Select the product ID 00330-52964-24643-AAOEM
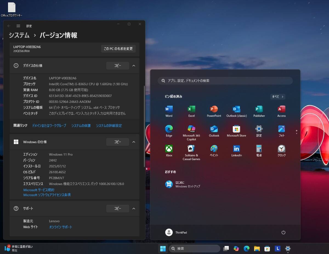 click(70, 102)
